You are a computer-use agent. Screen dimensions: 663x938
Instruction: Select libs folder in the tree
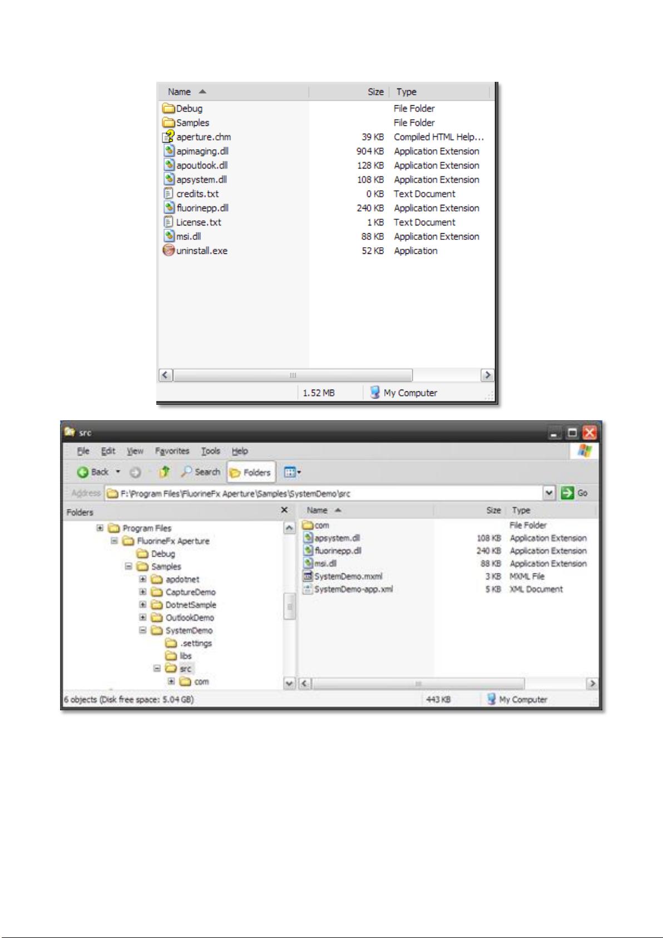(x=179, y=656)
